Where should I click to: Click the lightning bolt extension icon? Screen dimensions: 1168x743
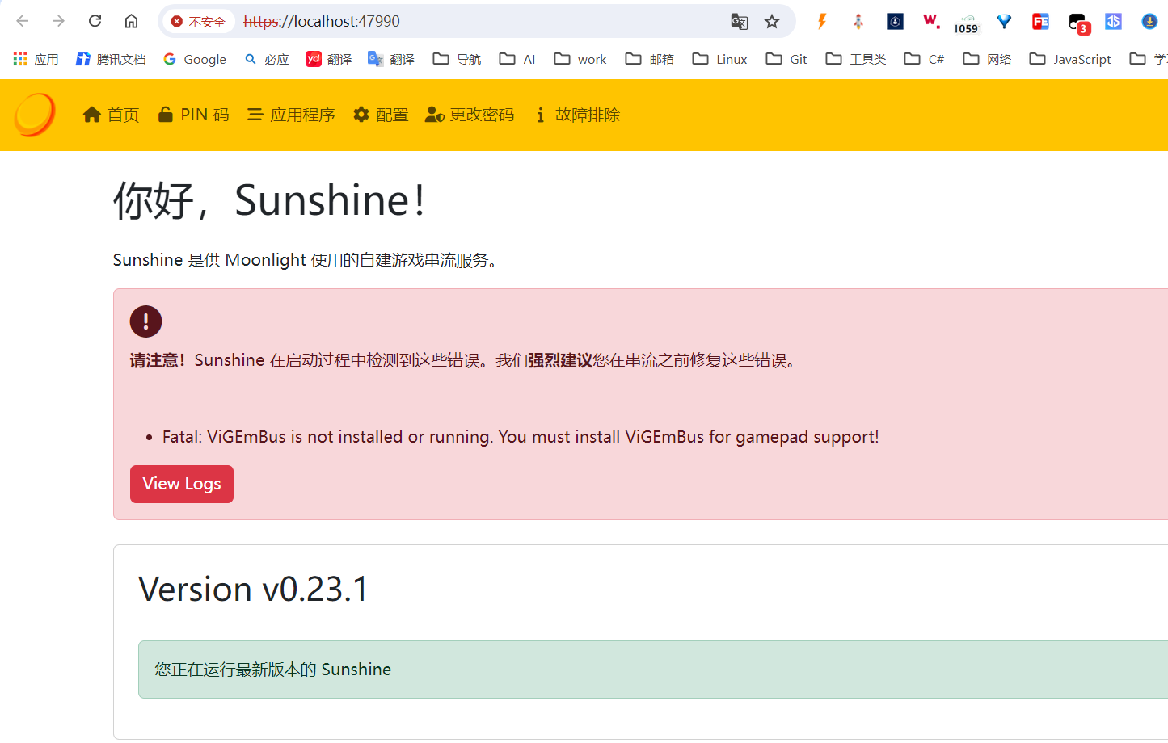tap(821, 22)
